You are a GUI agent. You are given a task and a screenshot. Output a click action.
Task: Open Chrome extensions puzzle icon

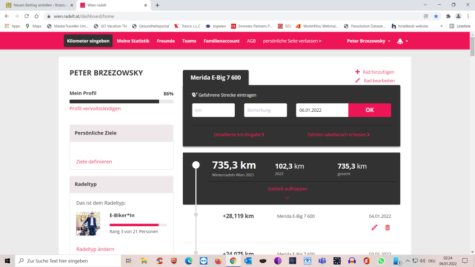449,16
